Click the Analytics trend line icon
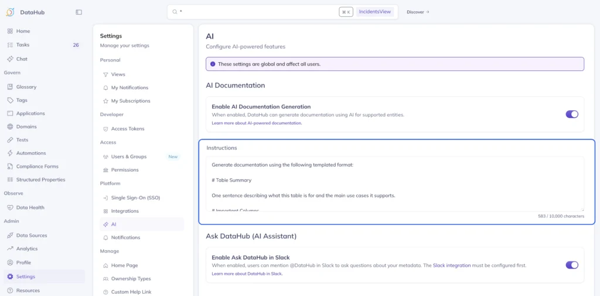The width and height of the screenshot is (600, 296). 11,249
